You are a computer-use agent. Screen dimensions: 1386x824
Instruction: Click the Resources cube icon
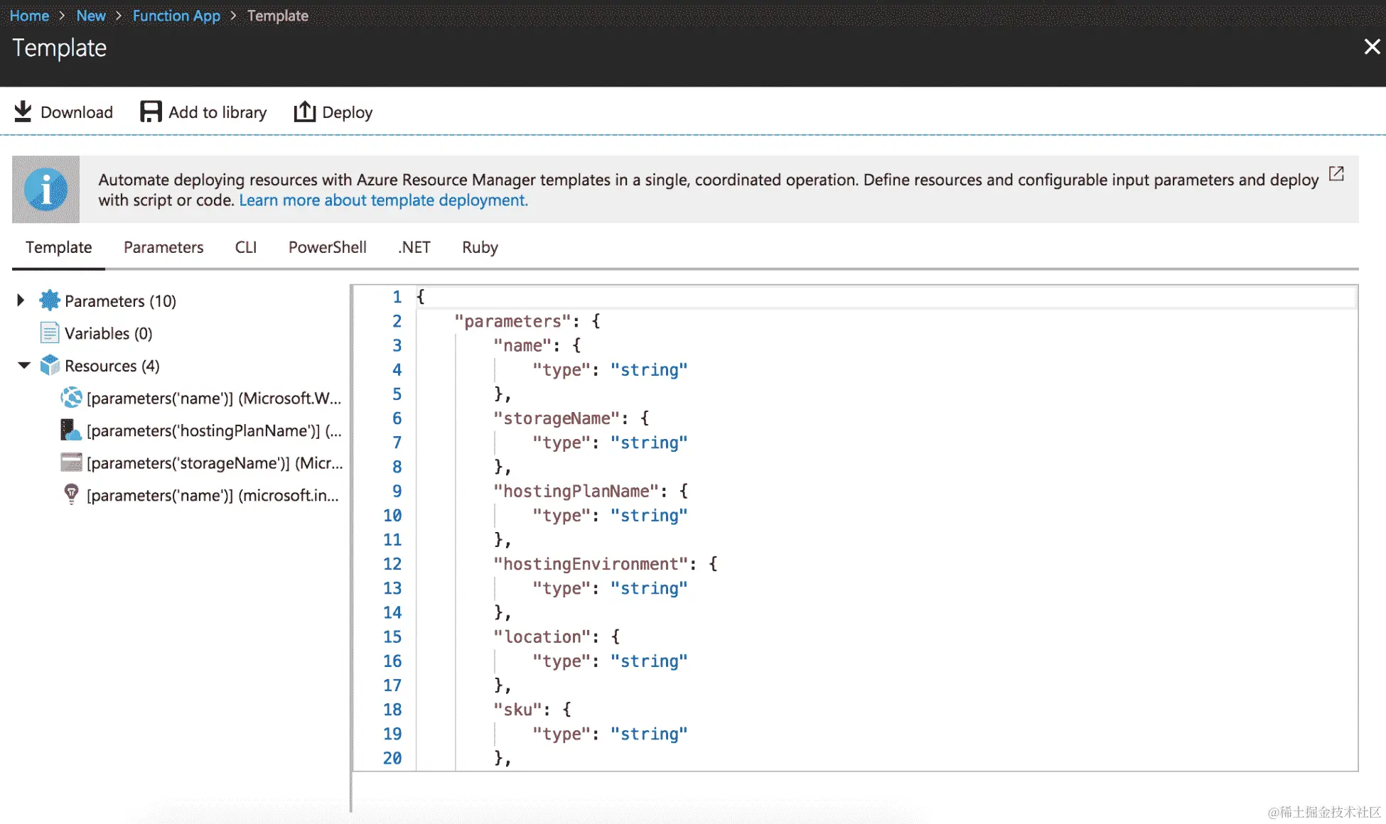[49, 366]
